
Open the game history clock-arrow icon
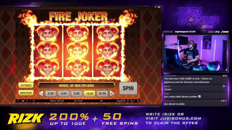tap(34, 101)
